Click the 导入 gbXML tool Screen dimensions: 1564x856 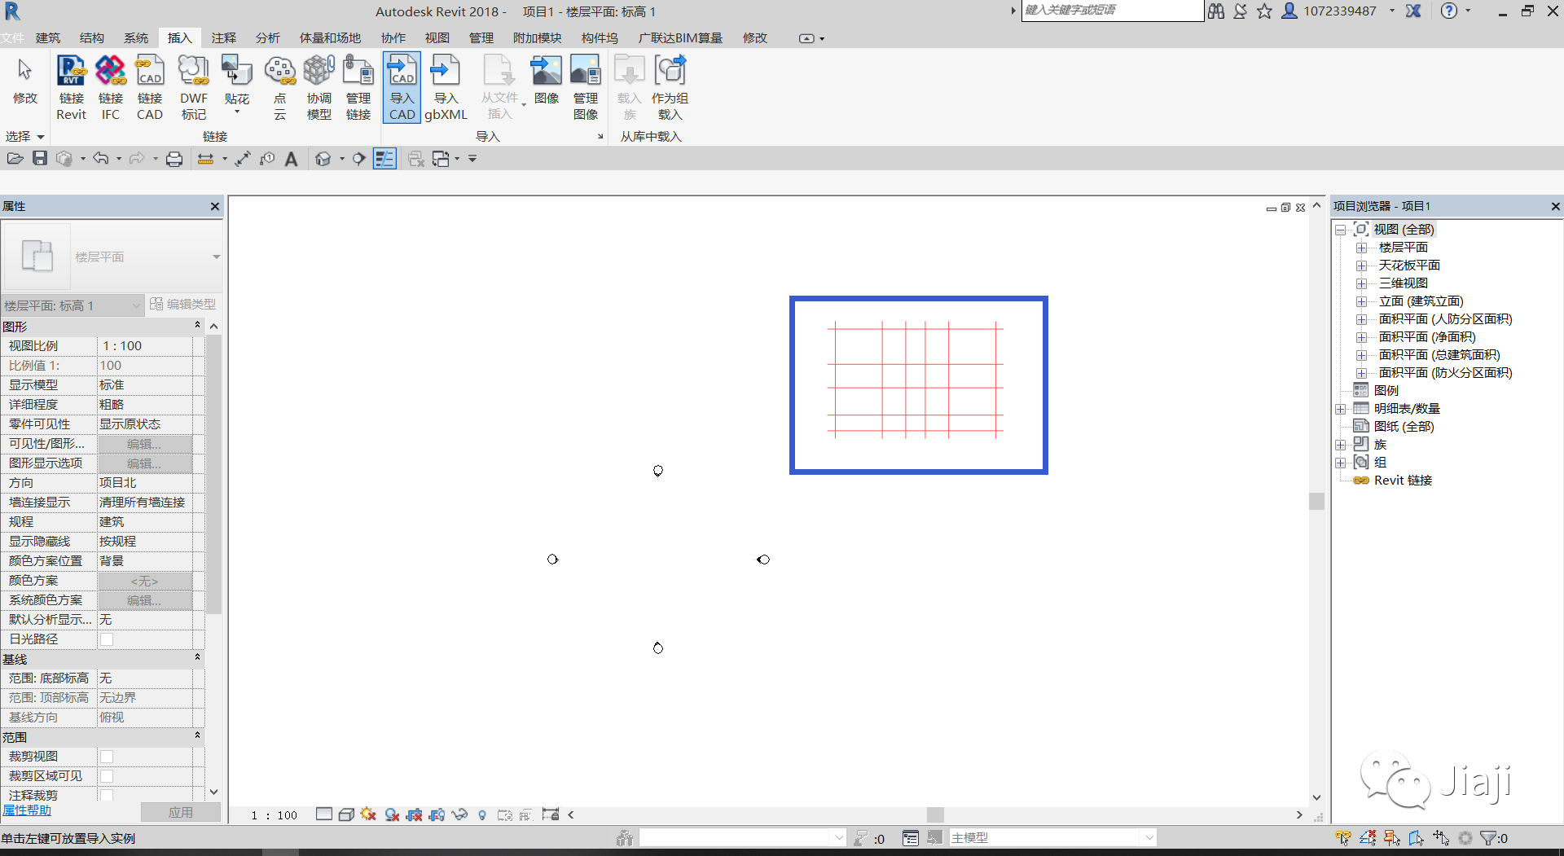[446, 88]
